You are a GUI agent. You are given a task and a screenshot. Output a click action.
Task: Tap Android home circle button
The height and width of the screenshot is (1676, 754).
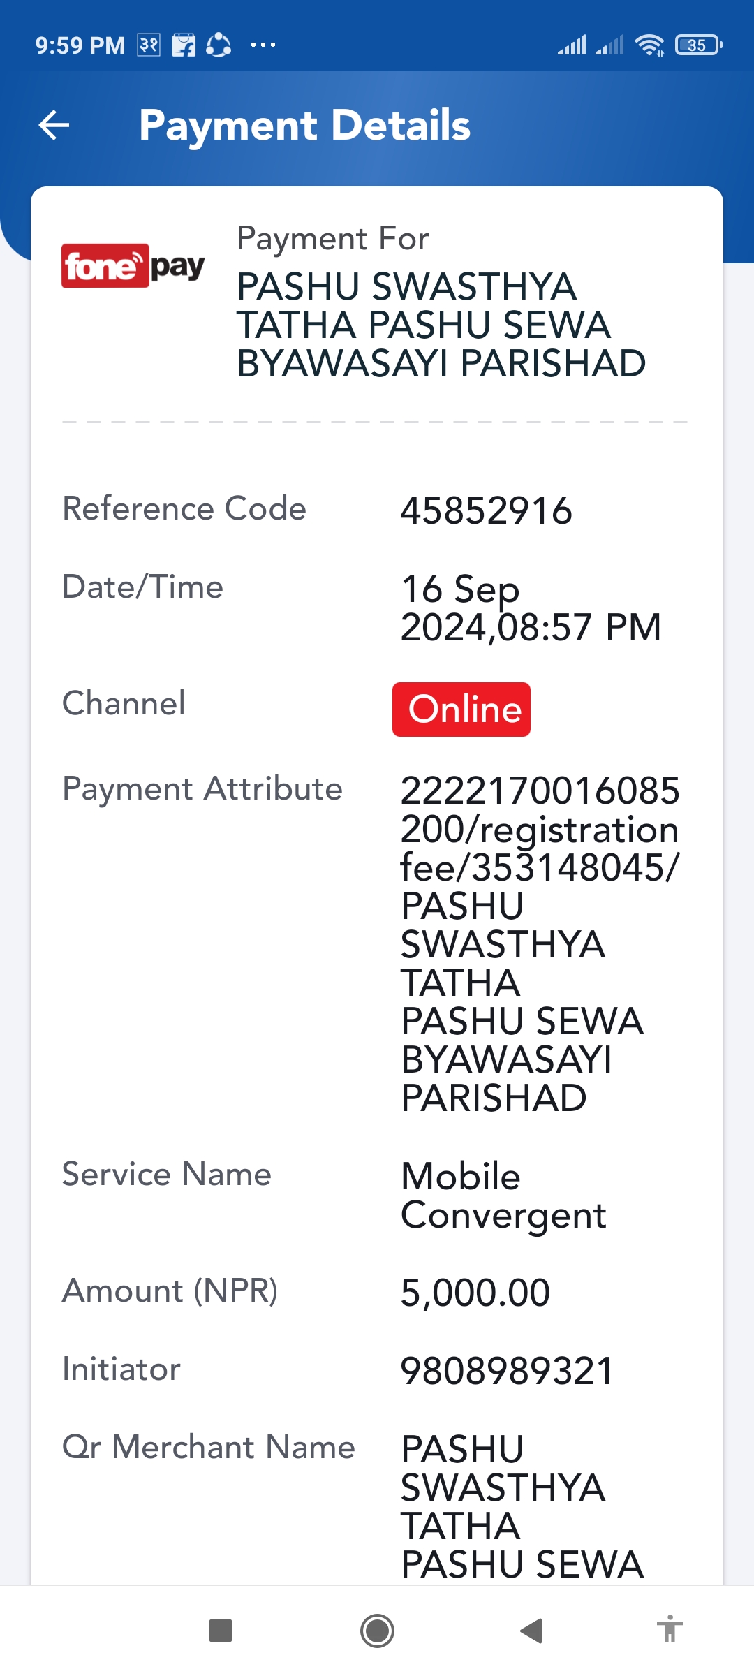pyautogui.click(x=377, y=1631)
